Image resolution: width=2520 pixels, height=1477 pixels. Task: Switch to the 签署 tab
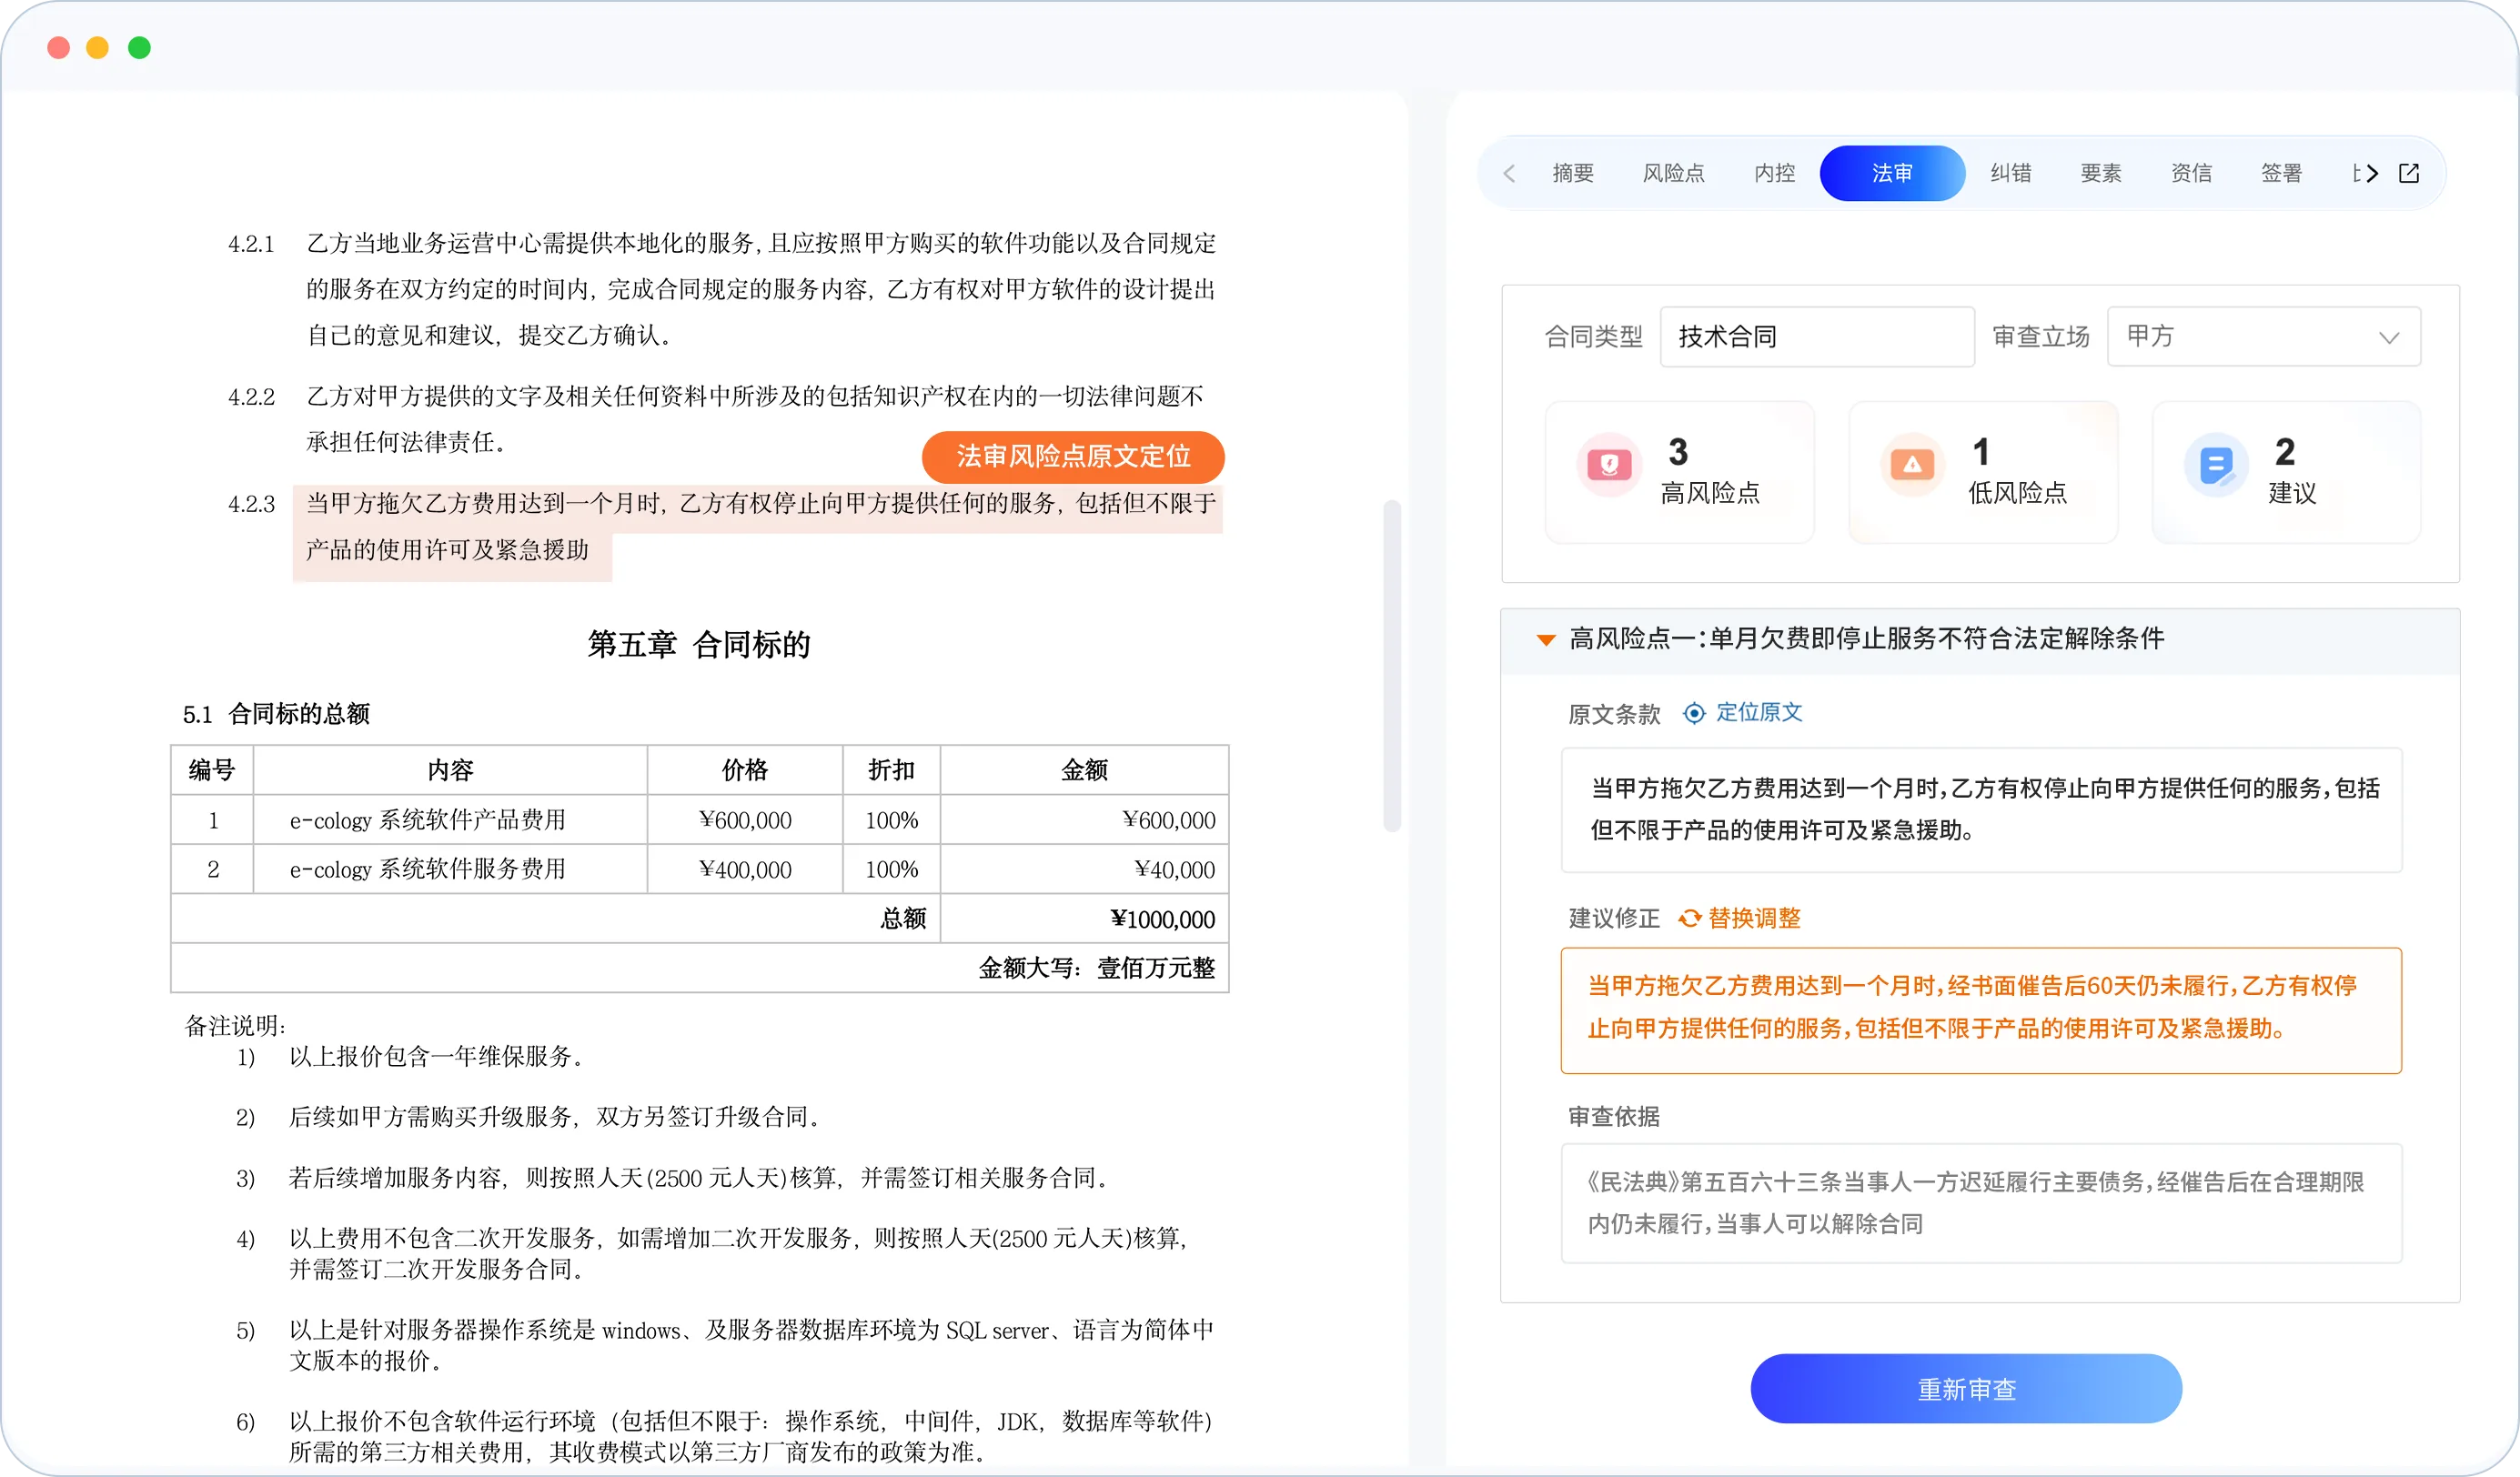2282,174
